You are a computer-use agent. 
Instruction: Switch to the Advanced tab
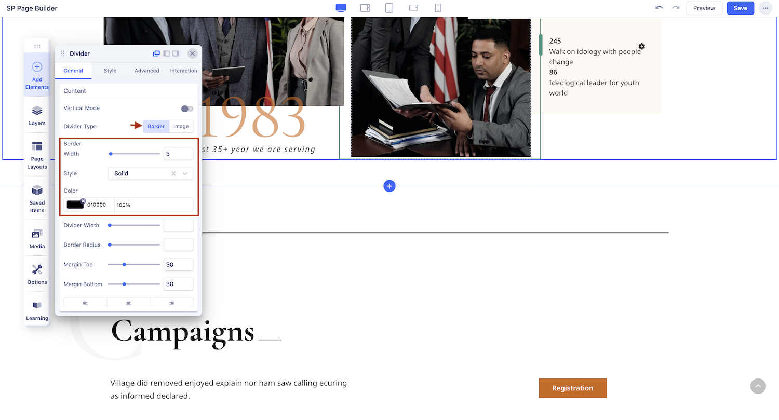coord(147,71)
